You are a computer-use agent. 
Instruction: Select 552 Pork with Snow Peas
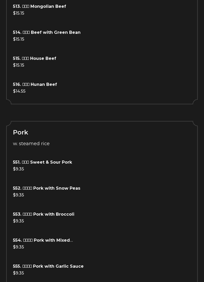[47, 188]
